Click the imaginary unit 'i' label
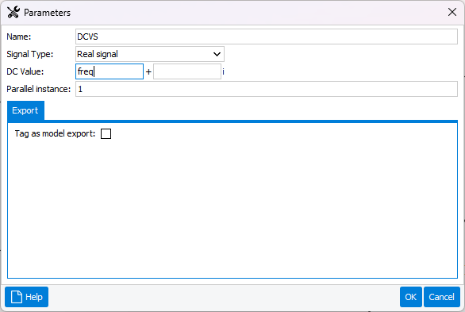Image resolution: width=465 pixels, height=312 pixels. click(x=223, y=71)
